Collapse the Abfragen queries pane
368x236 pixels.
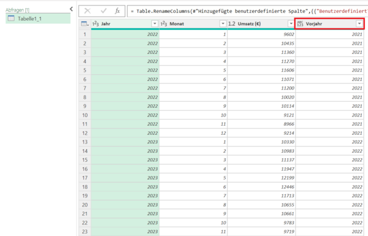point(71,9)
